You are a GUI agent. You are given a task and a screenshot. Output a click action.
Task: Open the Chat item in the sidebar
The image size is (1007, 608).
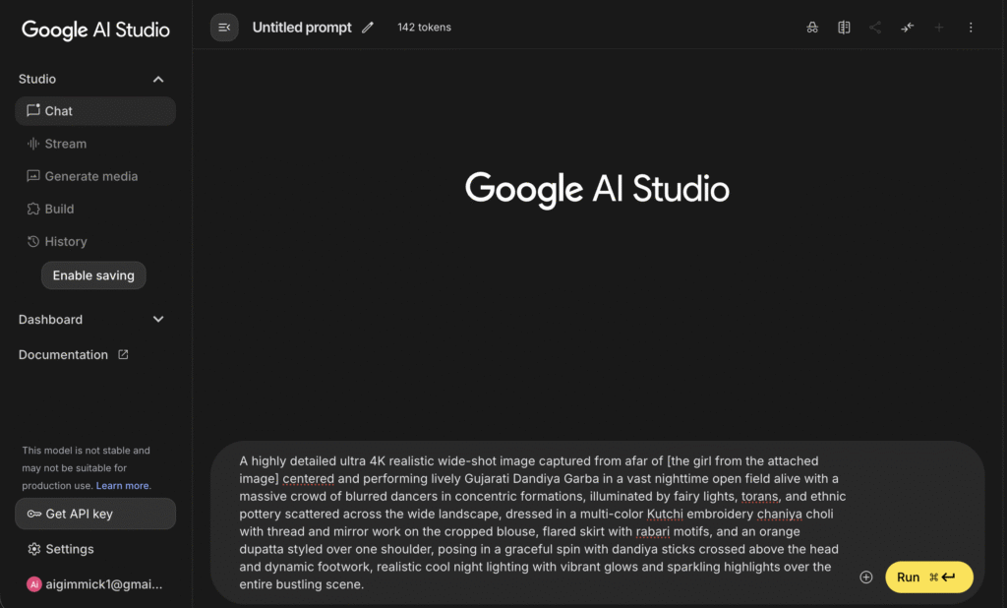(95, 111)
